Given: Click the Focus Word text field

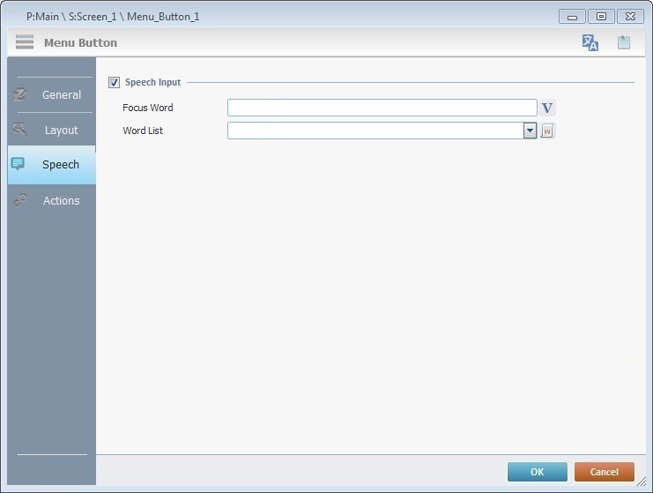Looking at the screenshot, I should point(382,108).
